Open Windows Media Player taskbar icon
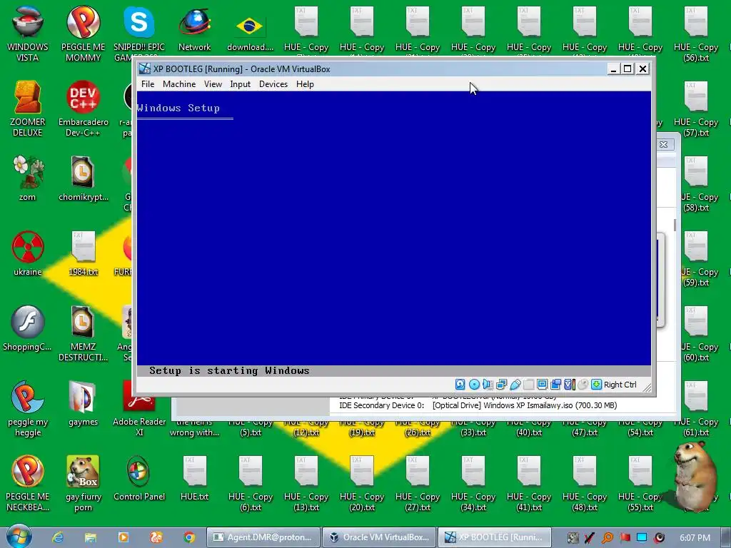This screenshot has height=548, width=731. [123, 537]
